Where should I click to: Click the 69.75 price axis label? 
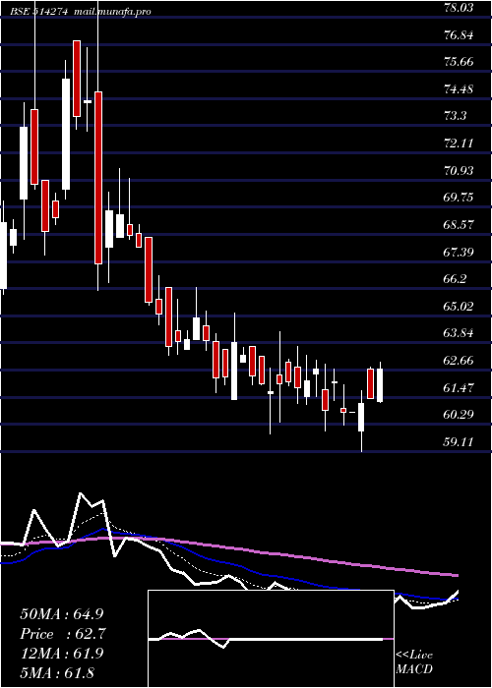click(459, 198)
